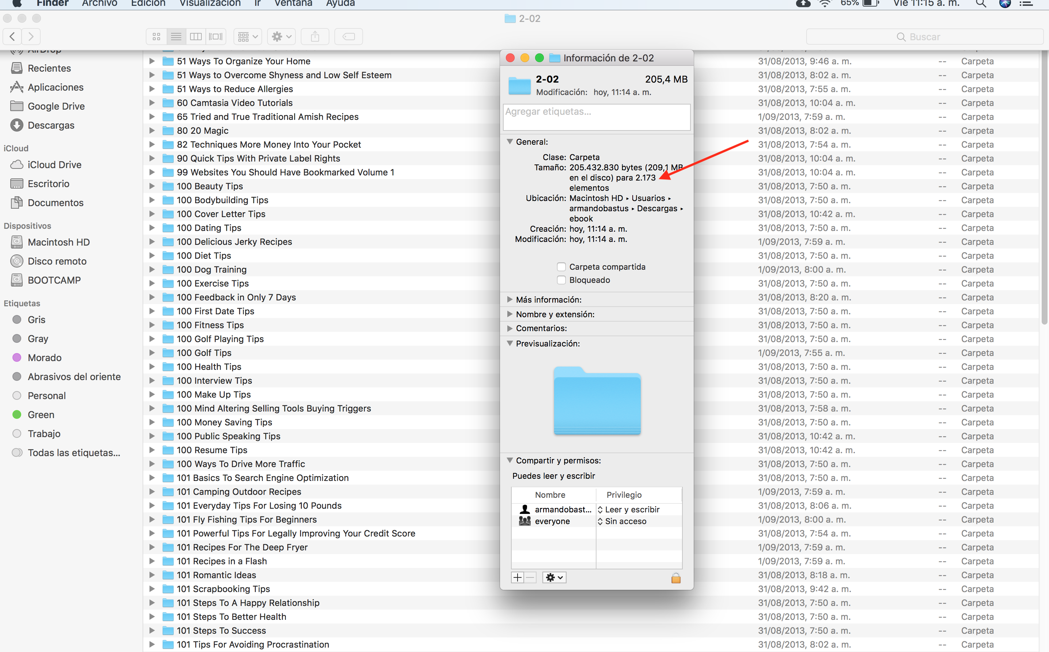Add a user with the plus button
This screenshot has width=1049, height=652.
518,578
